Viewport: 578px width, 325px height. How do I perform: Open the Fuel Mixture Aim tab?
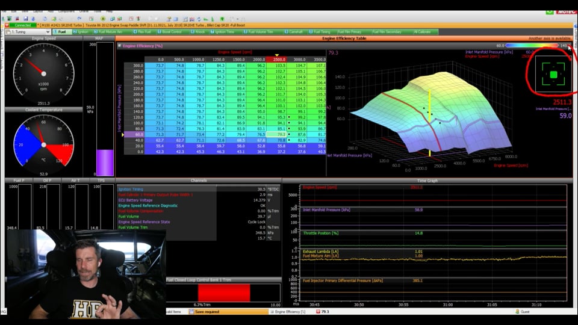pyautogui.click(x=108, y=32)
